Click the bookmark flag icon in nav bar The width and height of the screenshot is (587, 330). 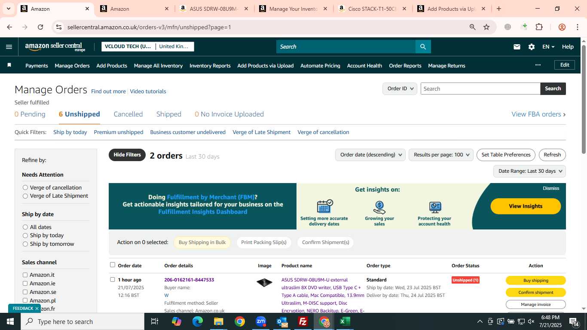[9, 65]
